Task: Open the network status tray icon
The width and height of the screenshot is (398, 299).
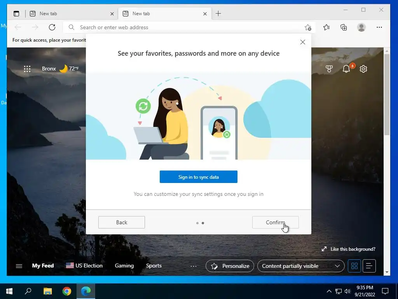Action: [x=339, y=291]
